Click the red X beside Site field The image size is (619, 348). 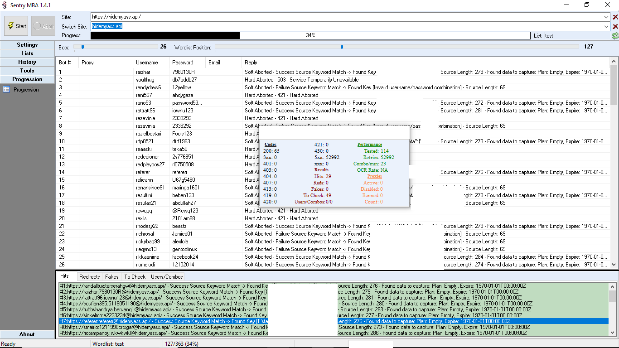click(x=615, y=17)
